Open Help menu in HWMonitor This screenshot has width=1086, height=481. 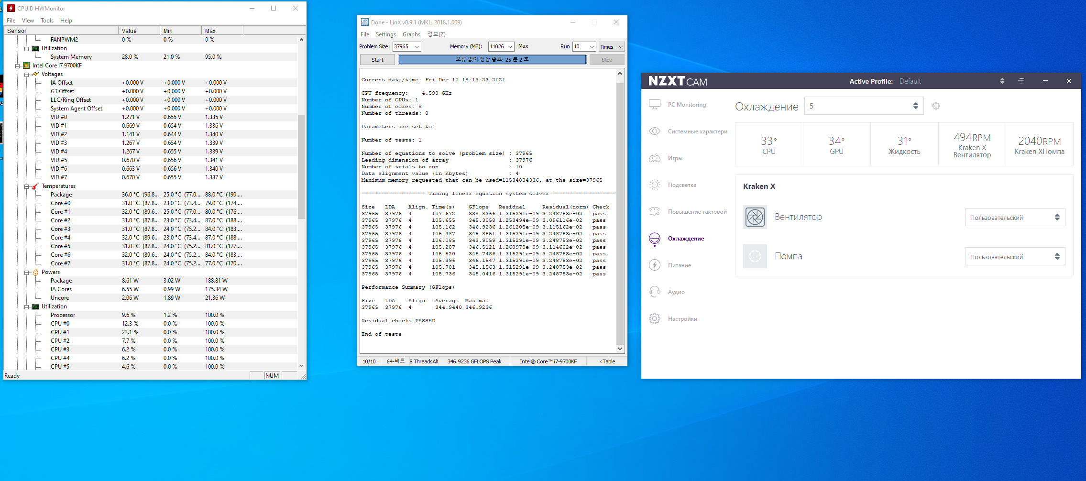66,21
